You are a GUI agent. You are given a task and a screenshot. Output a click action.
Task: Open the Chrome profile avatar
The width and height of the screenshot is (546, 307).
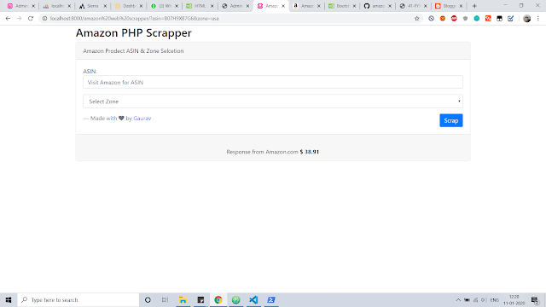coord(527,19)
